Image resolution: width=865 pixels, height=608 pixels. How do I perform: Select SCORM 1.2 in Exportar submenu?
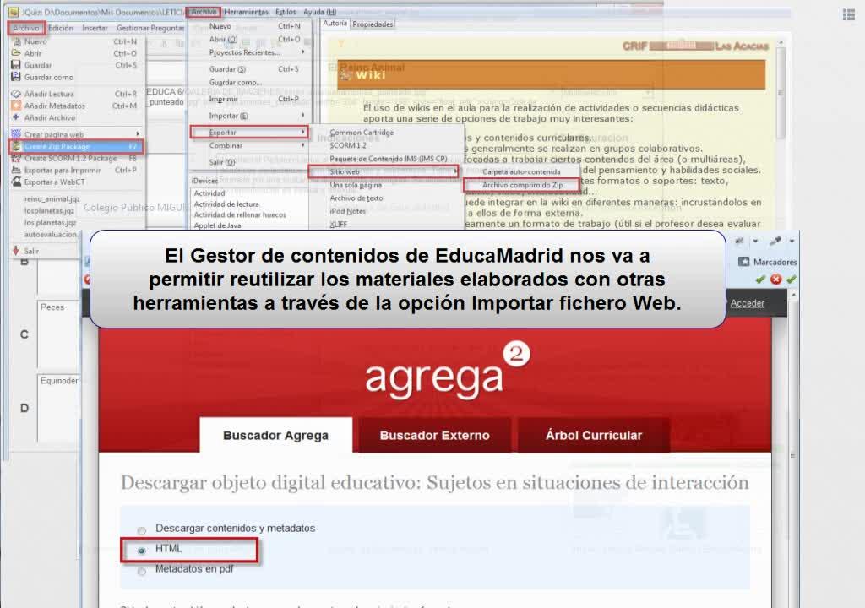348,145
